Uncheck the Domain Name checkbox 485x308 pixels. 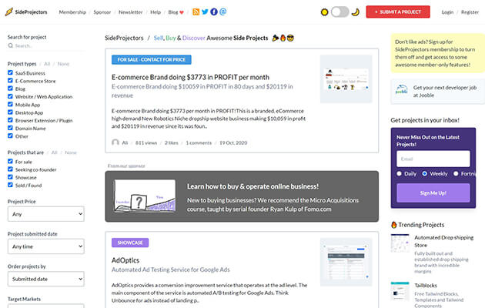click(x=10, y=128)
